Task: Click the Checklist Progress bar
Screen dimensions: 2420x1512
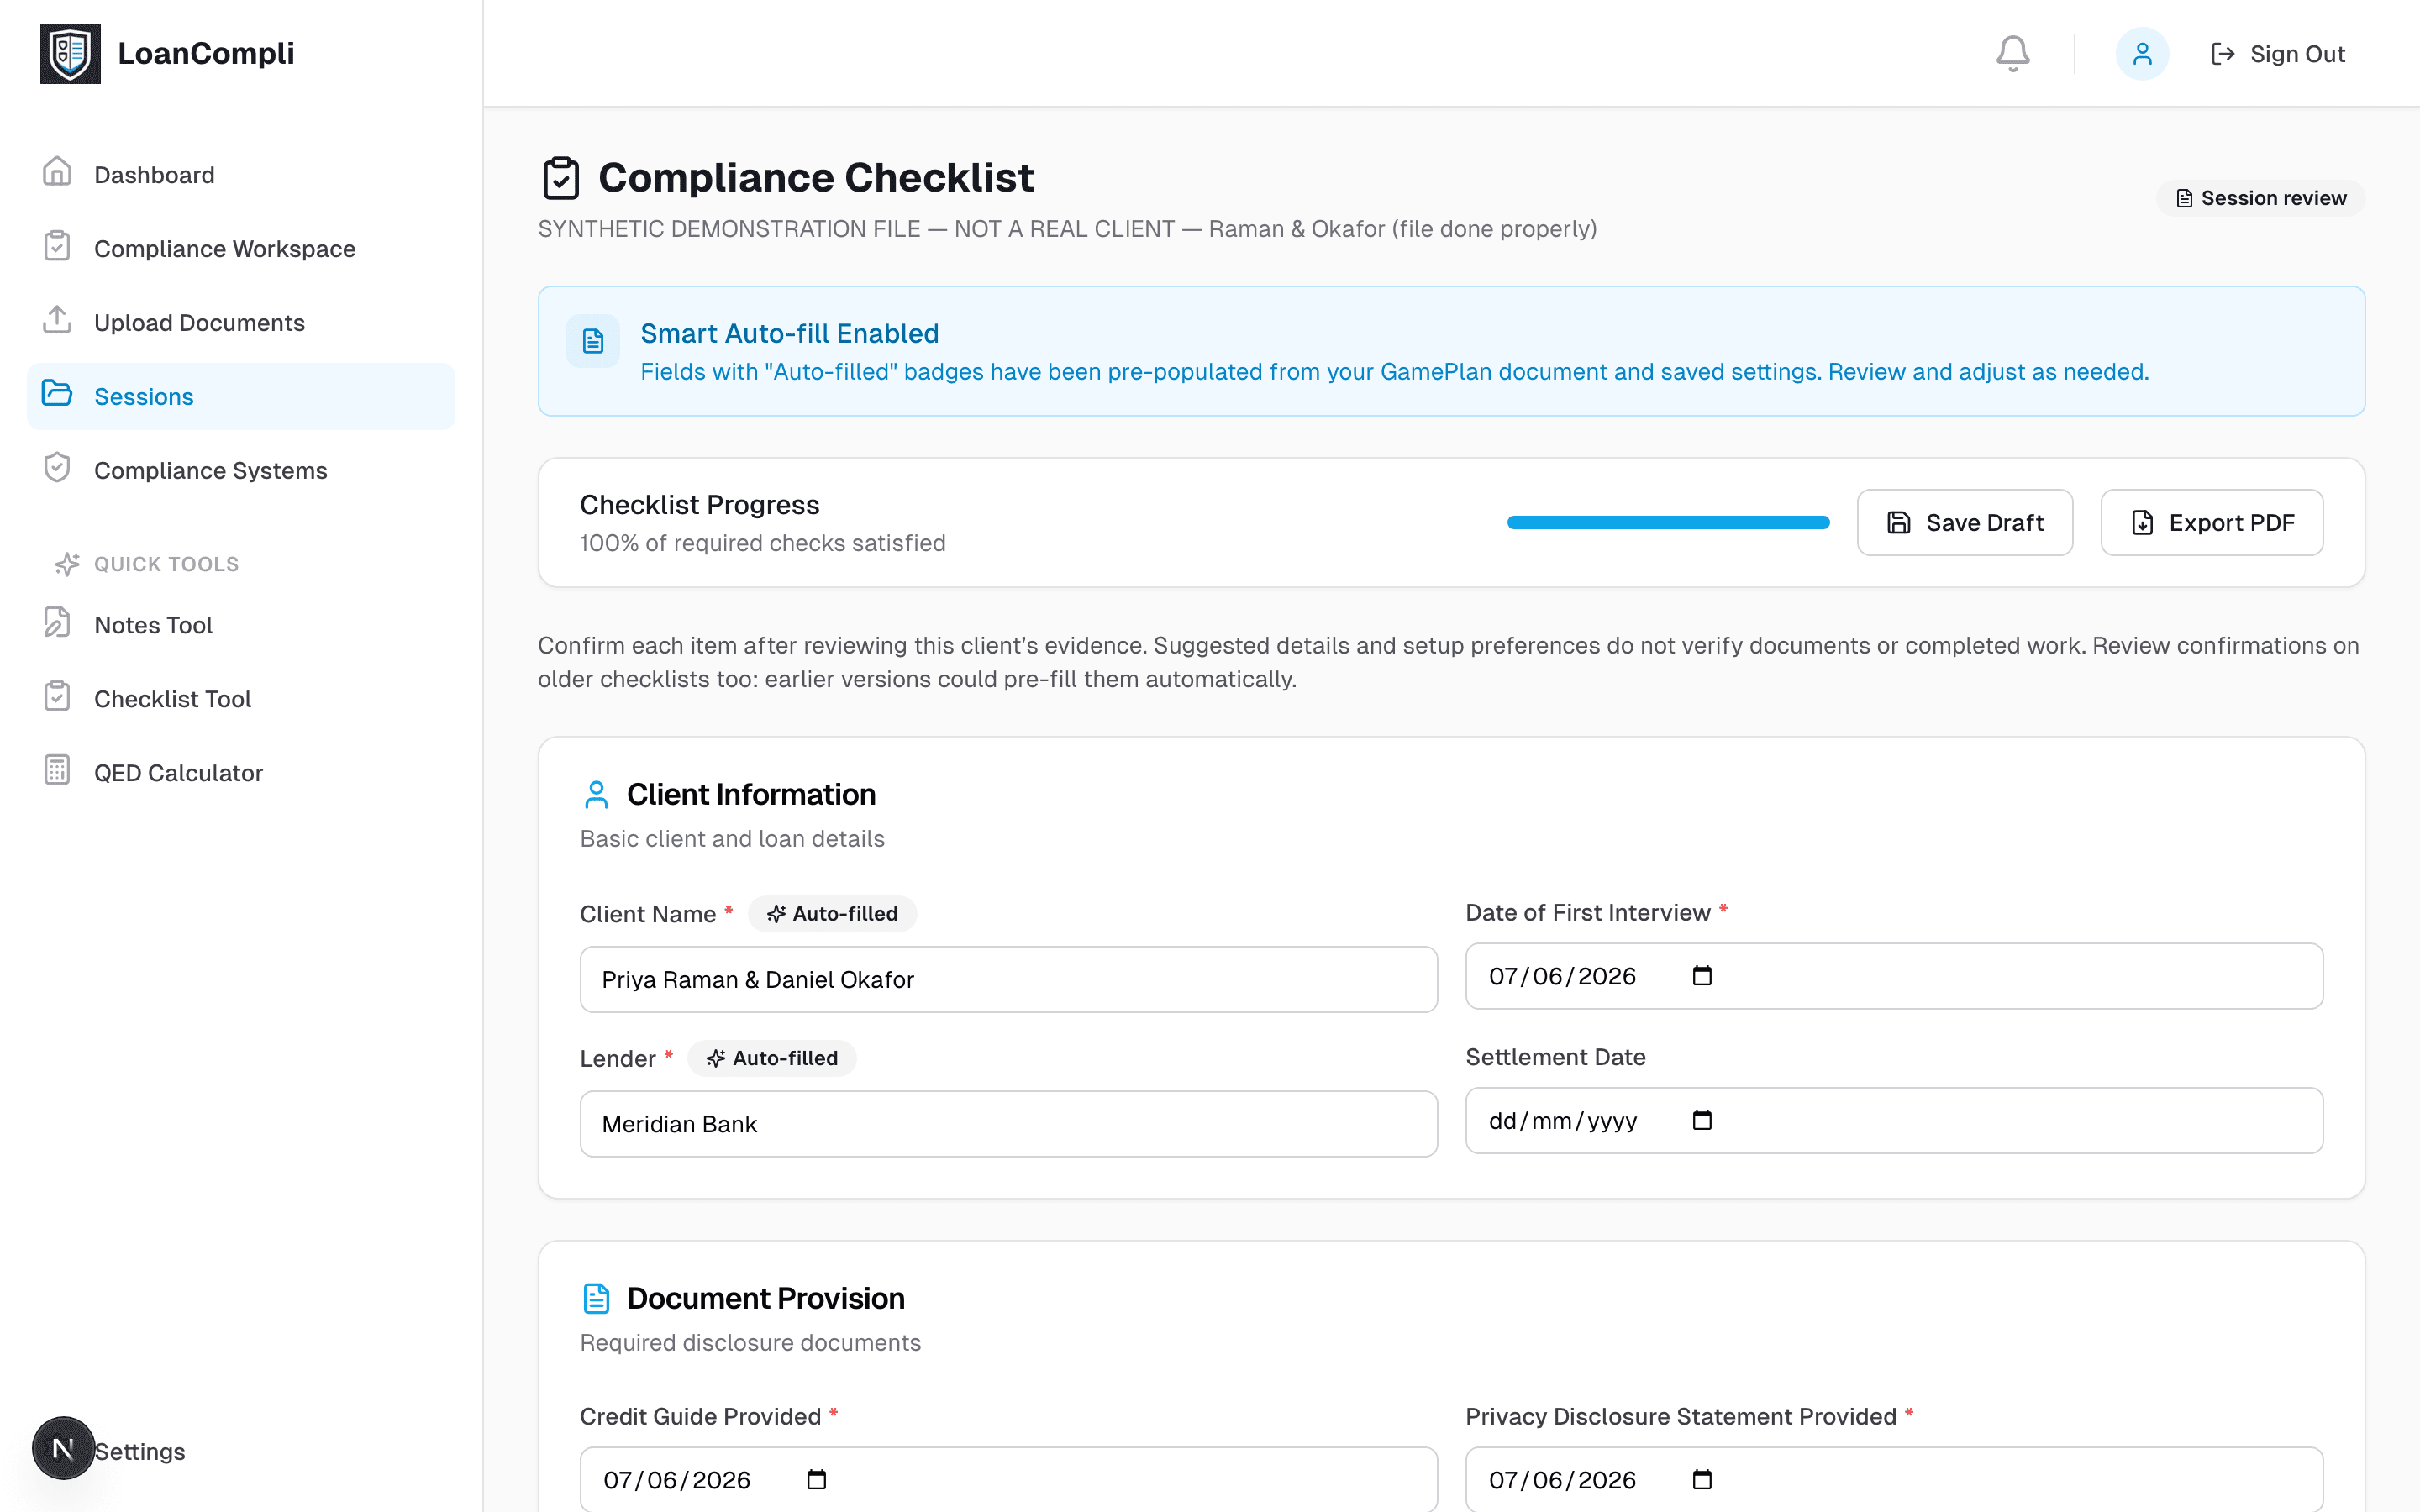Action: pos(1668,522)
